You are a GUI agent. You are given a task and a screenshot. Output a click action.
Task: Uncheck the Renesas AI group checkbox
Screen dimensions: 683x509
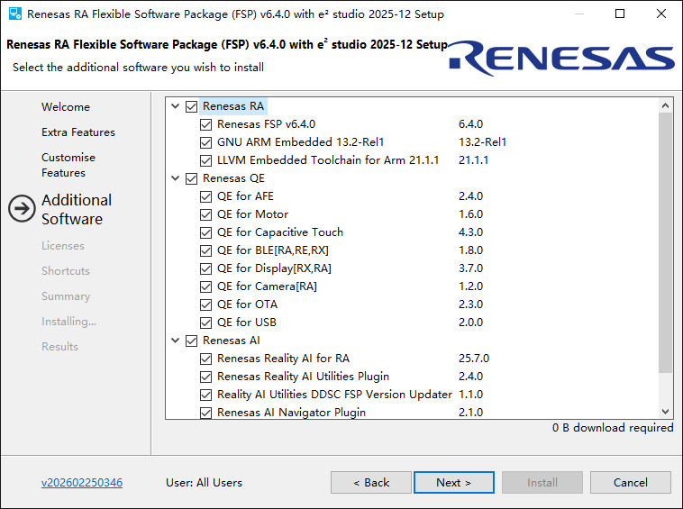pos(192,341)
